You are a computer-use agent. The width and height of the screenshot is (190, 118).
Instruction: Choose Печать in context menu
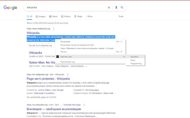(90, 52)
